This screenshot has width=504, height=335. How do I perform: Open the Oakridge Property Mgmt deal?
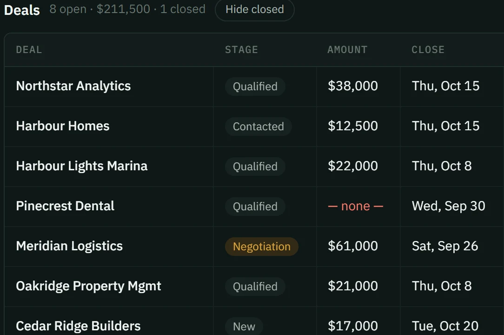click(x=88, y=286)
